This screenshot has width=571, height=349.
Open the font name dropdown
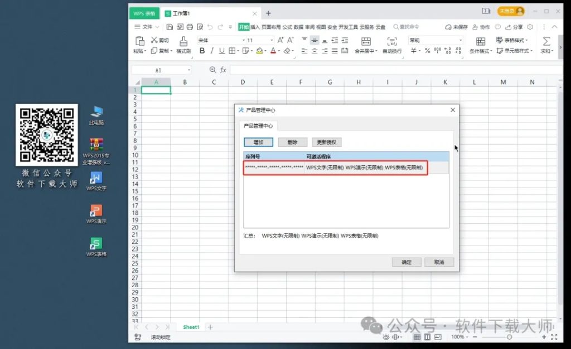(x=244, y=40)
